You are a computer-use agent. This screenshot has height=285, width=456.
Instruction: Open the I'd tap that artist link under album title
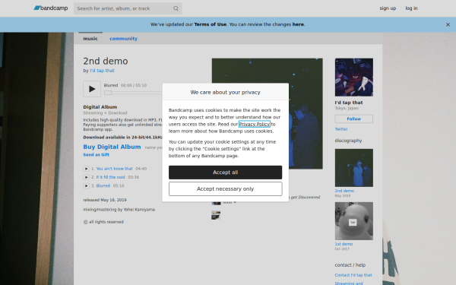click(x=102, y=71)
